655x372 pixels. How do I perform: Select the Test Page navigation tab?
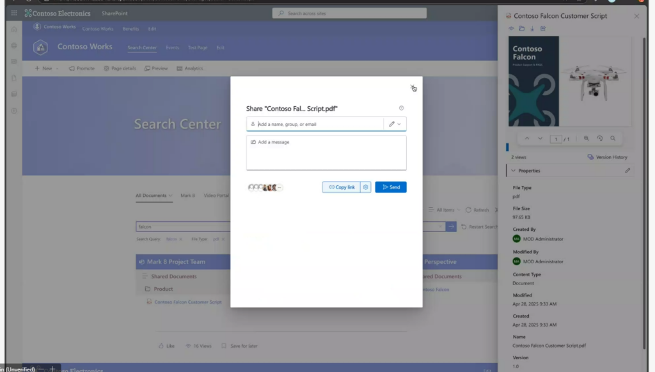tap(198, 47)
